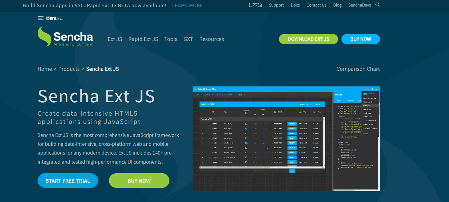Select the America's Captain theme
The height and width of the screenshot is (202, 449).
point(370,98)
